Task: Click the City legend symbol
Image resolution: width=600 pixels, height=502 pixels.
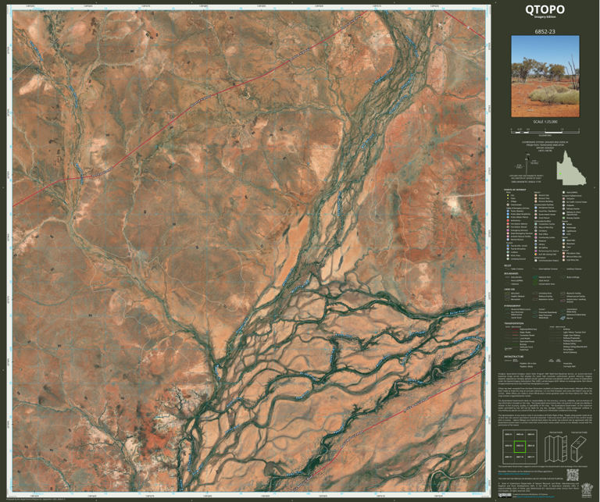Action: pos(508,195)
